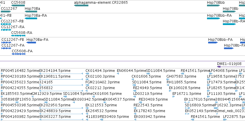Select the Hsp70Ba gene feature bar
The width and height of the screenshot is (245, 121).
pos(31,11)
